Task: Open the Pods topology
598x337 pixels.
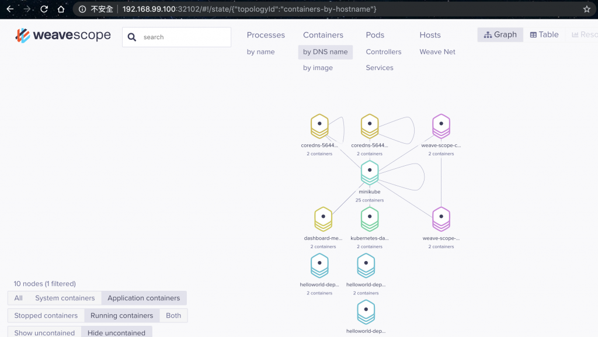Action: tap(375, 35)
